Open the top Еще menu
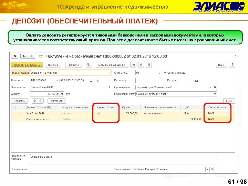Screen dimensions: 248x186 point(221,65)
